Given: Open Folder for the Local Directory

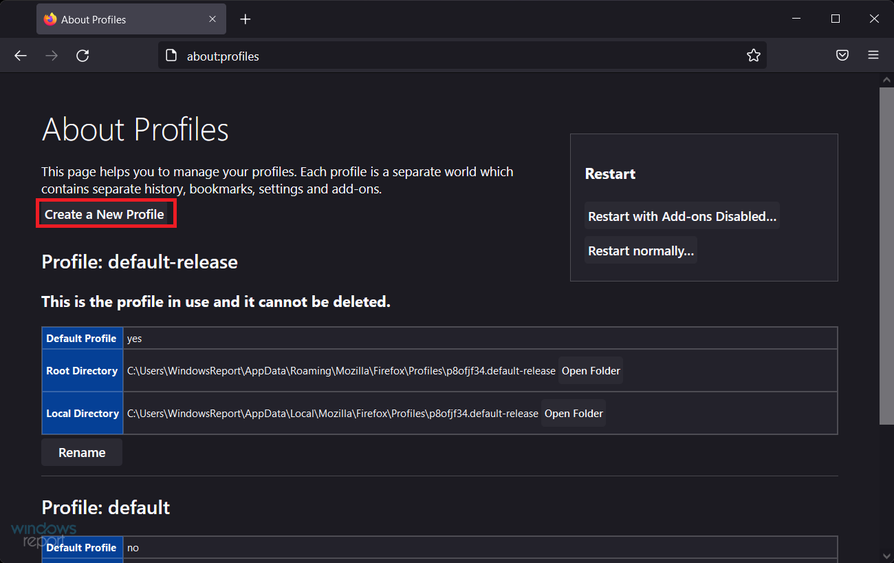Looking at the screenshot, I should (574, 414).
